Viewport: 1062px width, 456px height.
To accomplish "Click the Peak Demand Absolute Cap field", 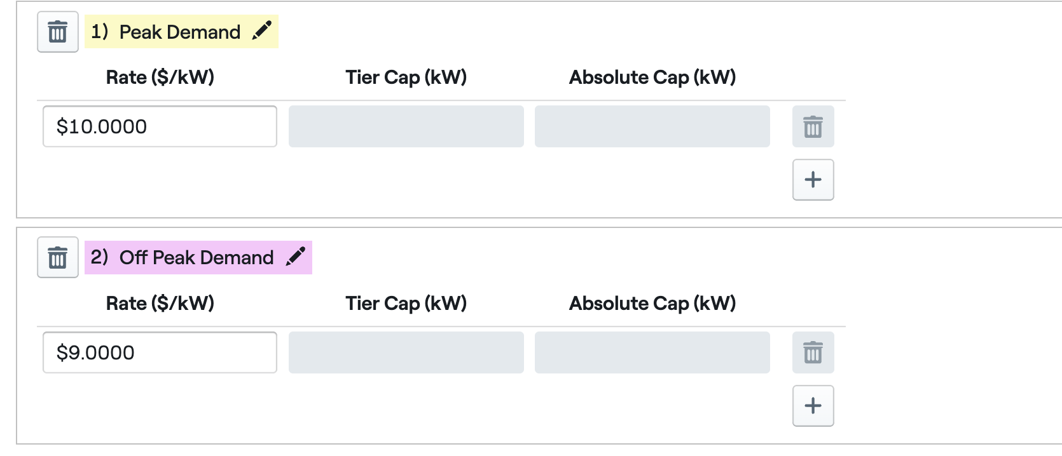I will [x=652, y=126].
